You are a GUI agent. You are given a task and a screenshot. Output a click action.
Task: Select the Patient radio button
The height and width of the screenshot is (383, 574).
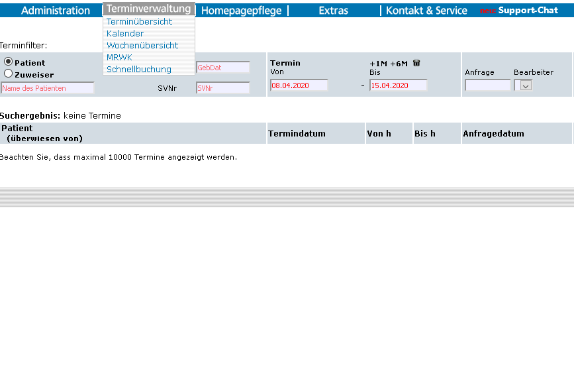coord(9,62)
